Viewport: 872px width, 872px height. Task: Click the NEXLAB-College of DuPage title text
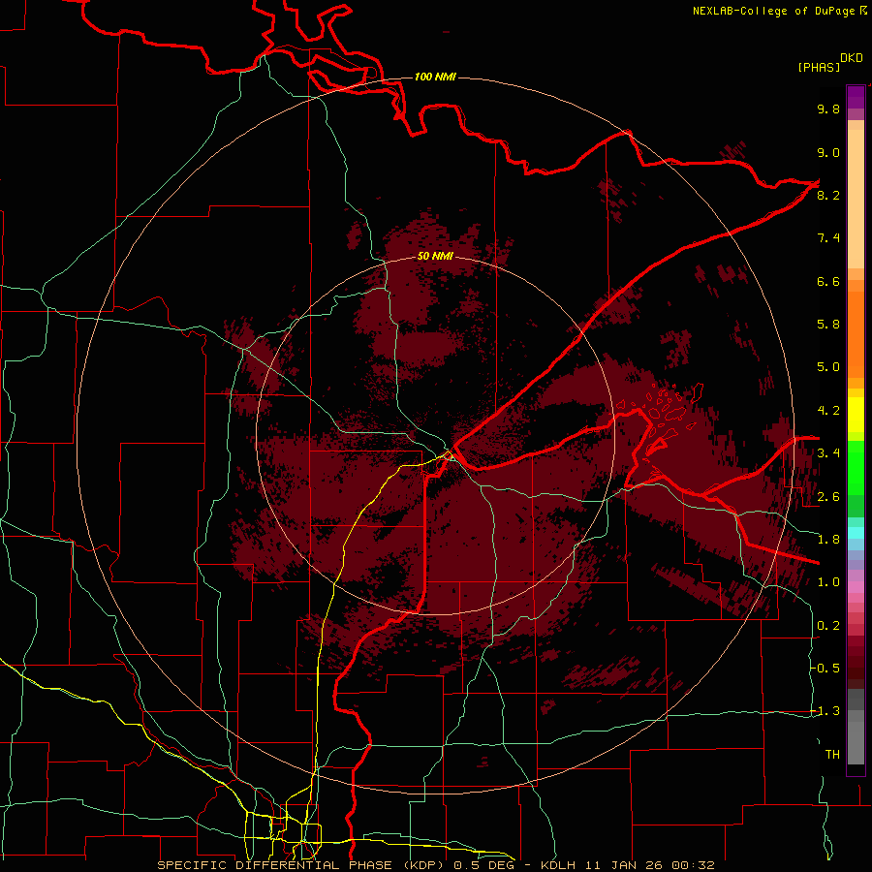point(773,11)
